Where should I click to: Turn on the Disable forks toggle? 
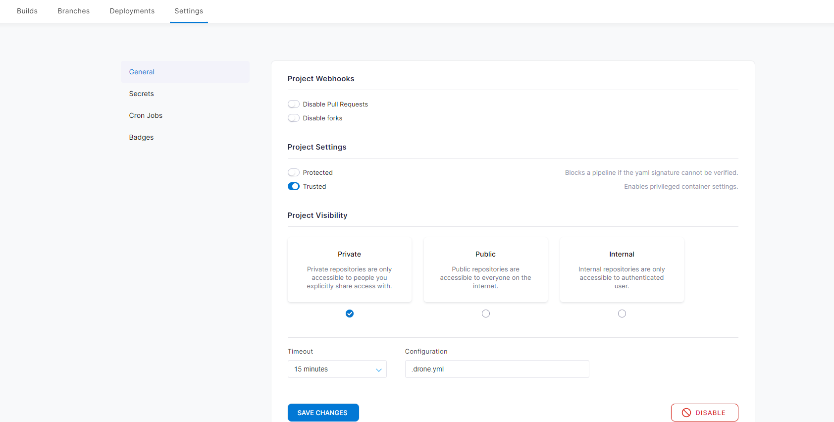(294, 118)
